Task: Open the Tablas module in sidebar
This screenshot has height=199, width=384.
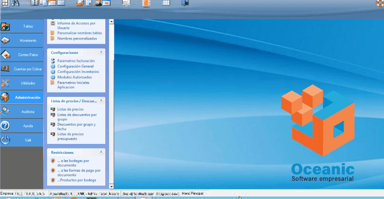Action: [x=22, y=26]
